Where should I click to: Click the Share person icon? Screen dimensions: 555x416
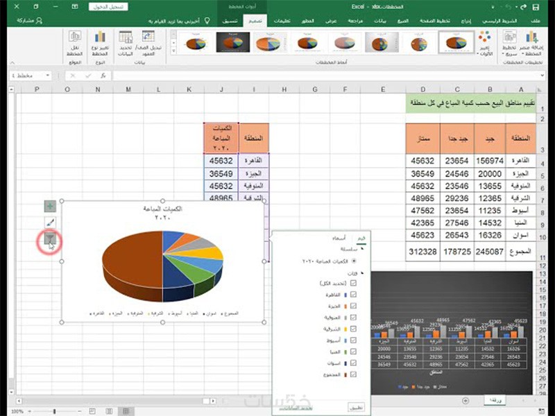[39, 21]
